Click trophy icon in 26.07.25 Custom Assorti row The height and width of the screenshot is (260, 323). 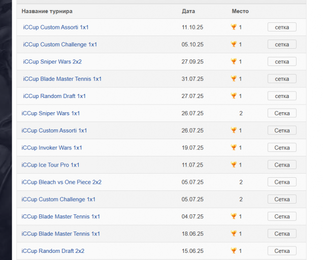[234, 130]
